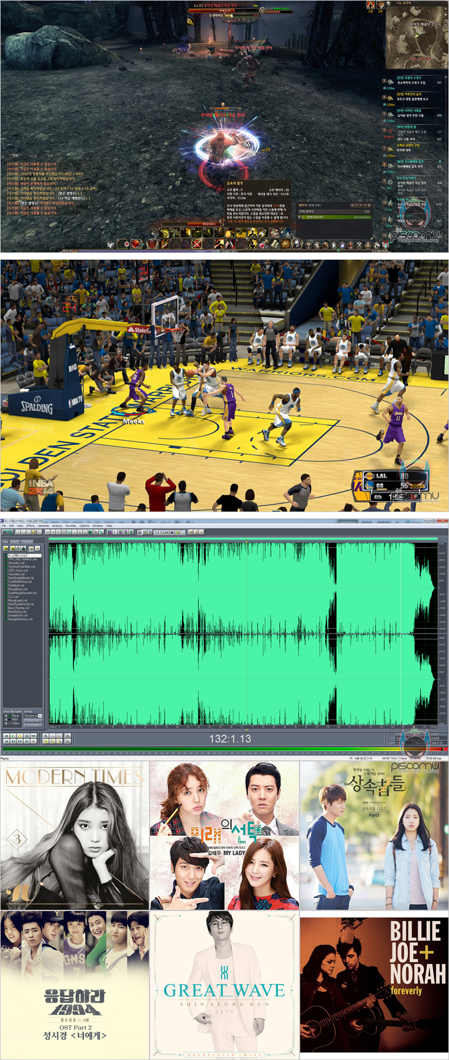
Task: Toggle the Video file type checkbox
Action: tap(6, 723)
